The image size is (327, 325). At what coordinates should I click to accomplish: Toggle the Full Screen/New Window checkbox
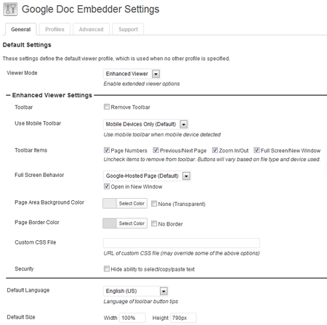tap(257, 150)
